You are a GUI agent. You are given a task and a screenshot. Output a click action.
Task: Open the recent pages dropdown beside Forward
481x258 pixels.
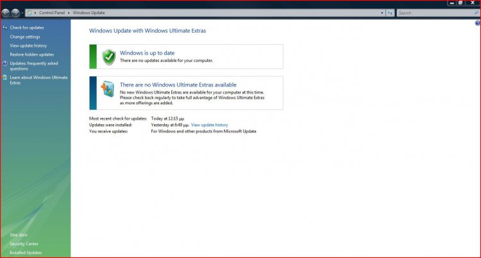pyautogui.click(x=22, y=13)
